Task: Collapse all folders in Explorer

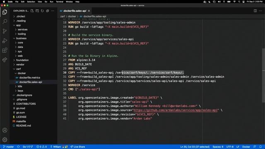Action: click(x=48, y=11)
